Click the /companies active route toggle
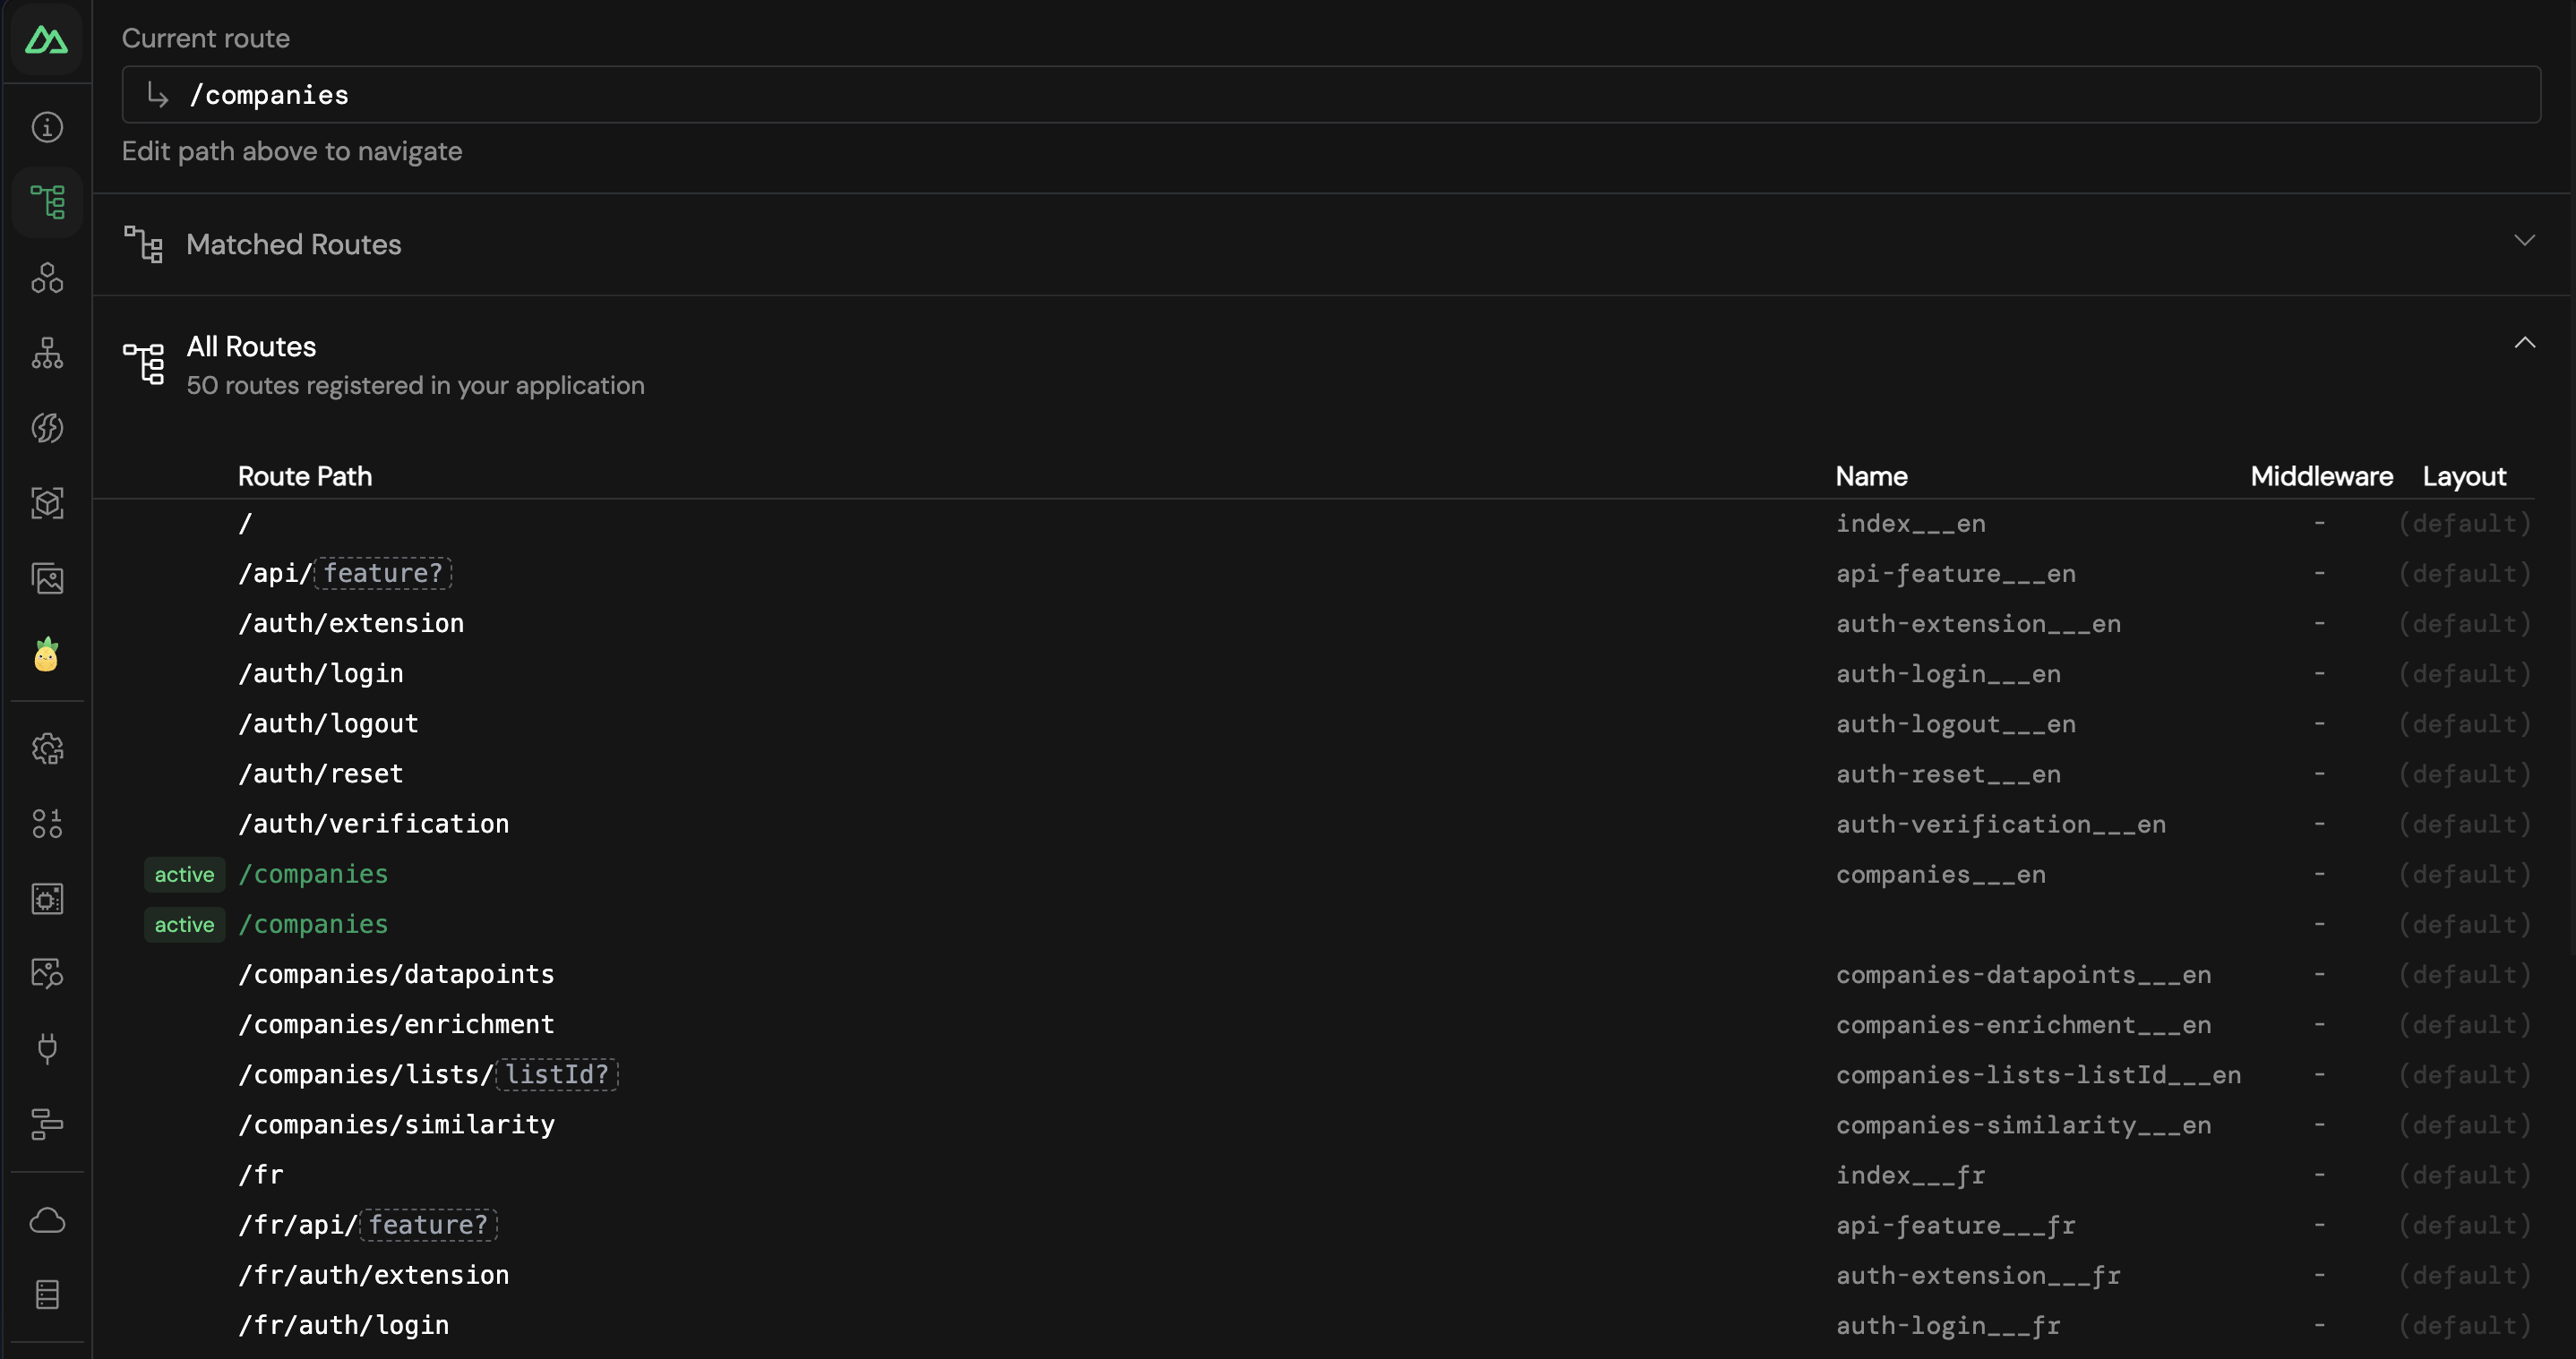2576x1359 pixels. point(184,874)
